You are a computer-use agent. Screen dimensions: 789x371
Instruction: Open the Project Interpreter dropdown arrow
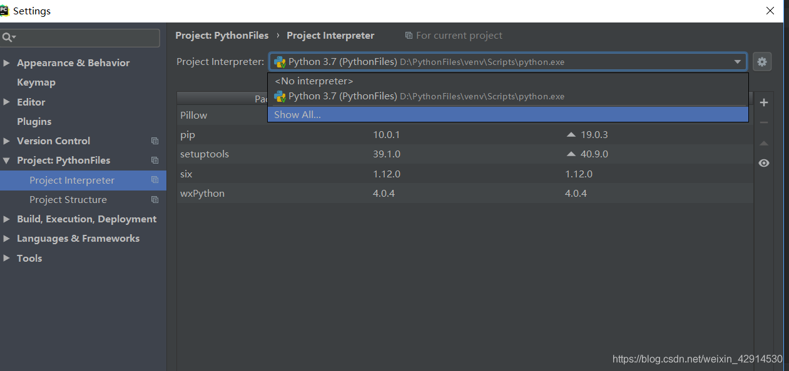coord(738,62)
